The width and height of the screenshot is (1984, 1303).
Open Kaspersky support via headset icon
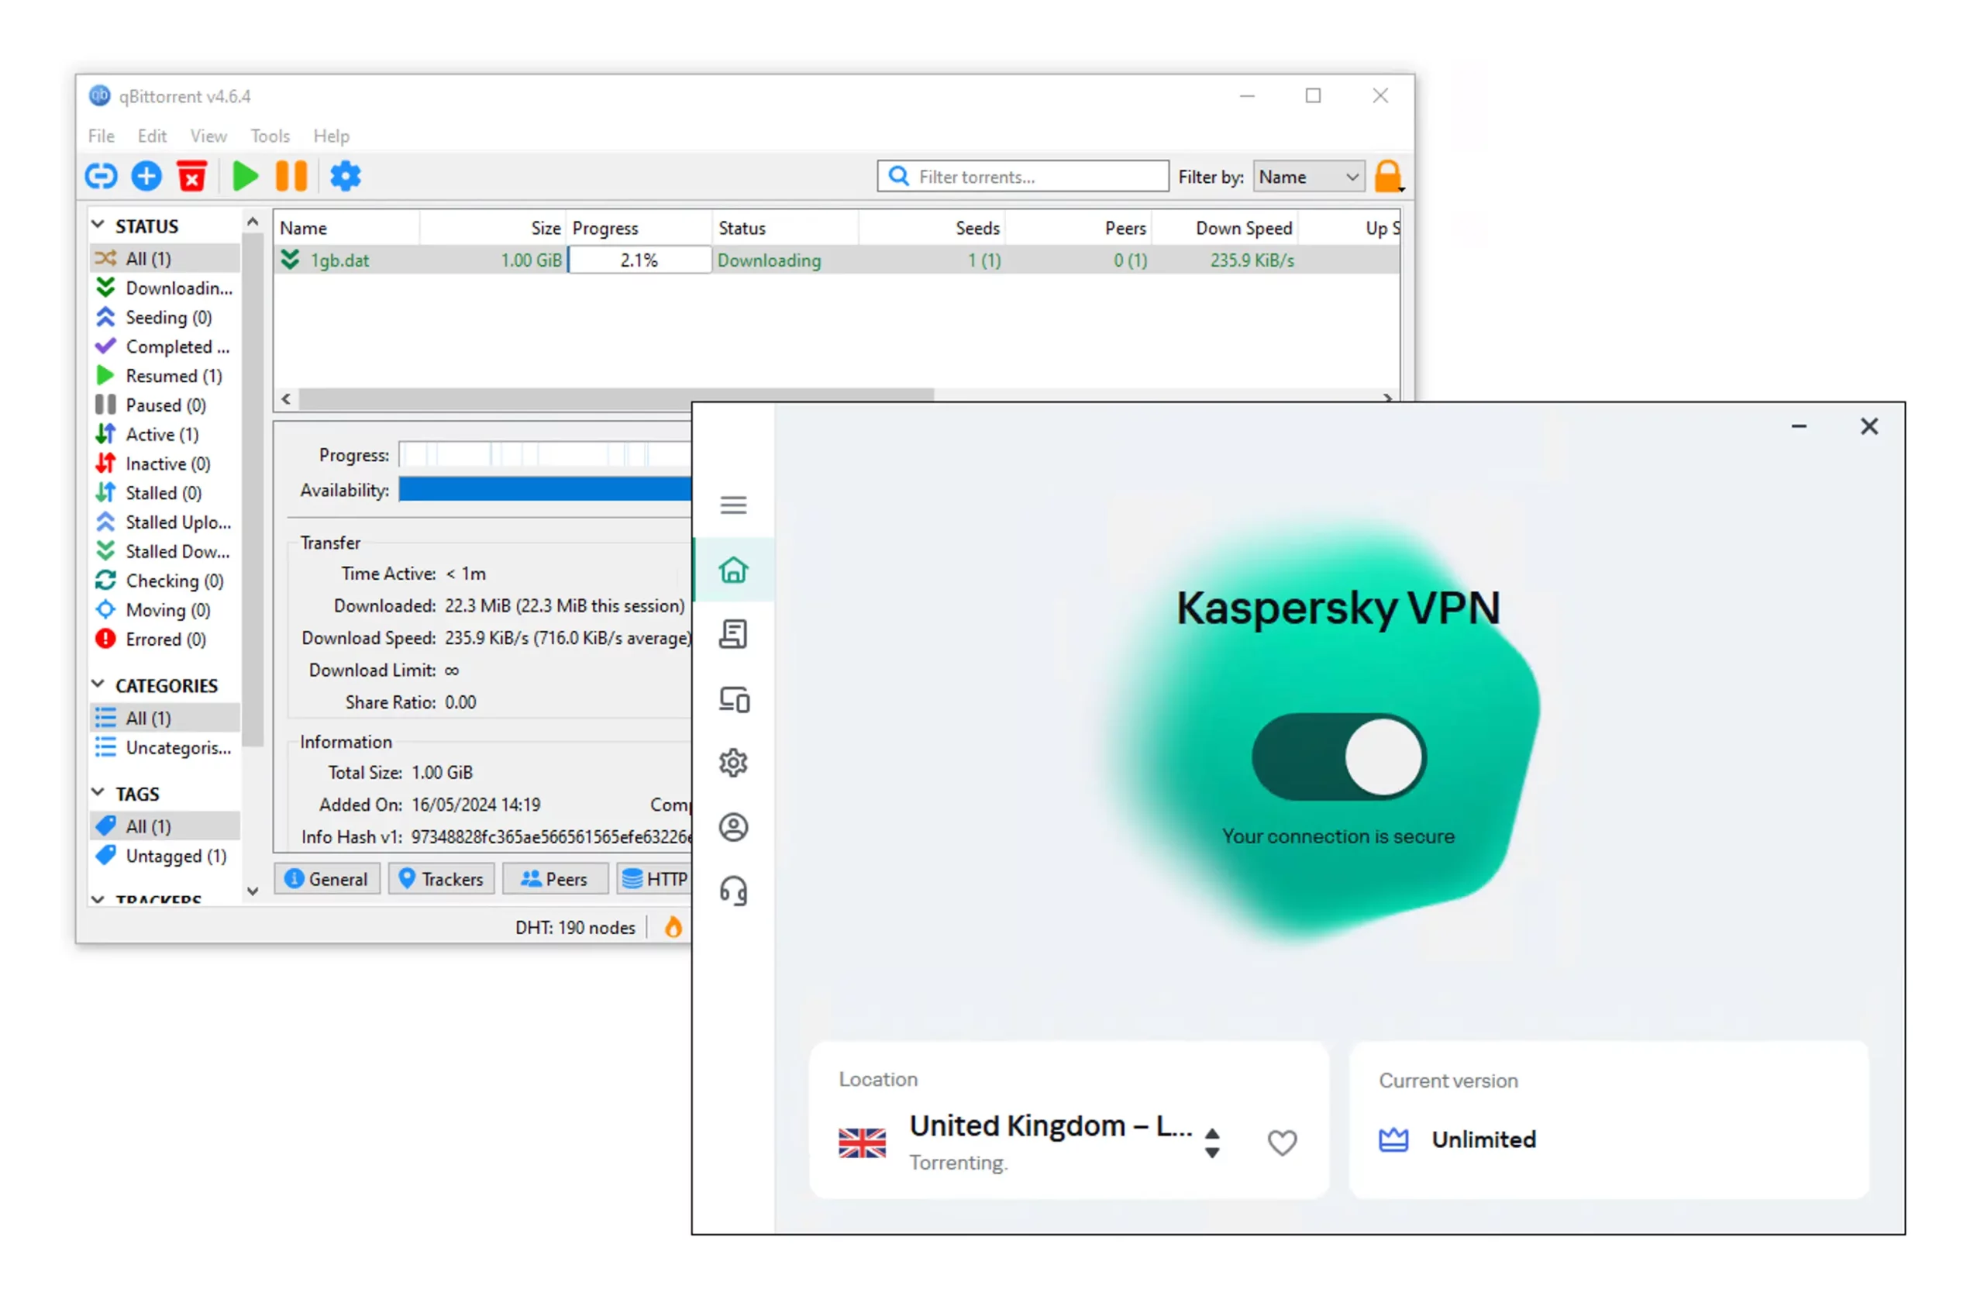[x=732, y=891]
